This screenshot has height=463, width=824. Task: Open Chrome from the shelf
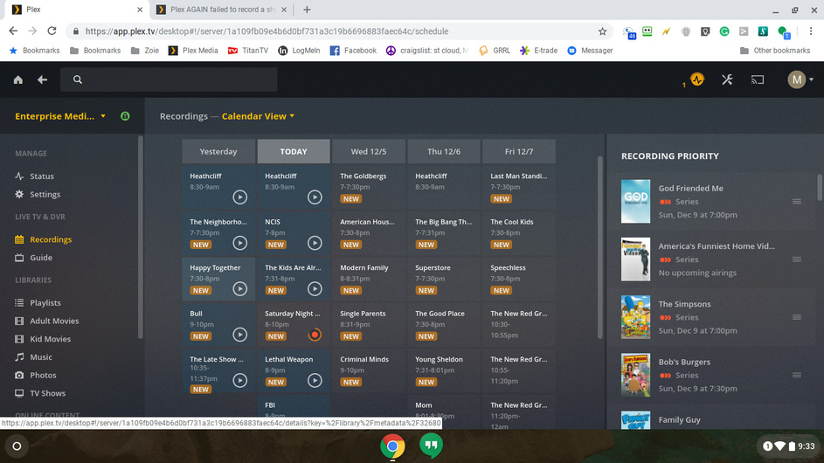[392, 446]
